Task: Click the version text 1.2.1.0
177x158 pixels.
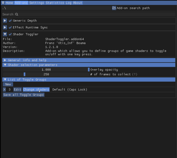Action: point(52,47)
